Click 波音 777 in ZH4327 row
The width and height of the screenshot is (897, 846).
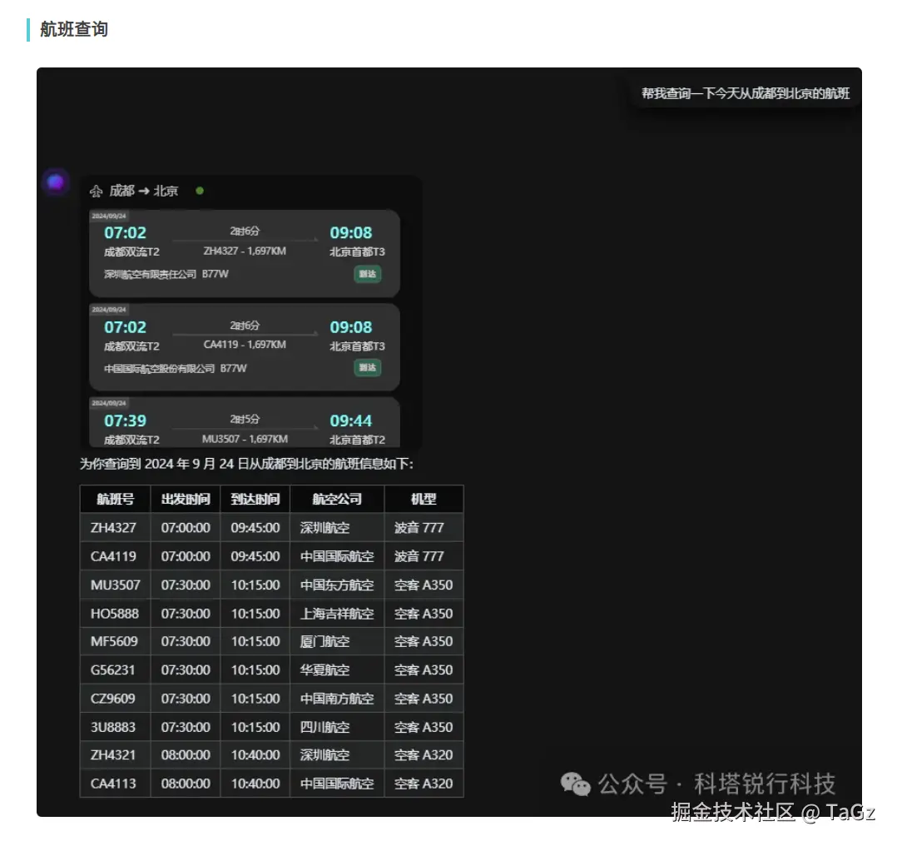tap(424, 528)
